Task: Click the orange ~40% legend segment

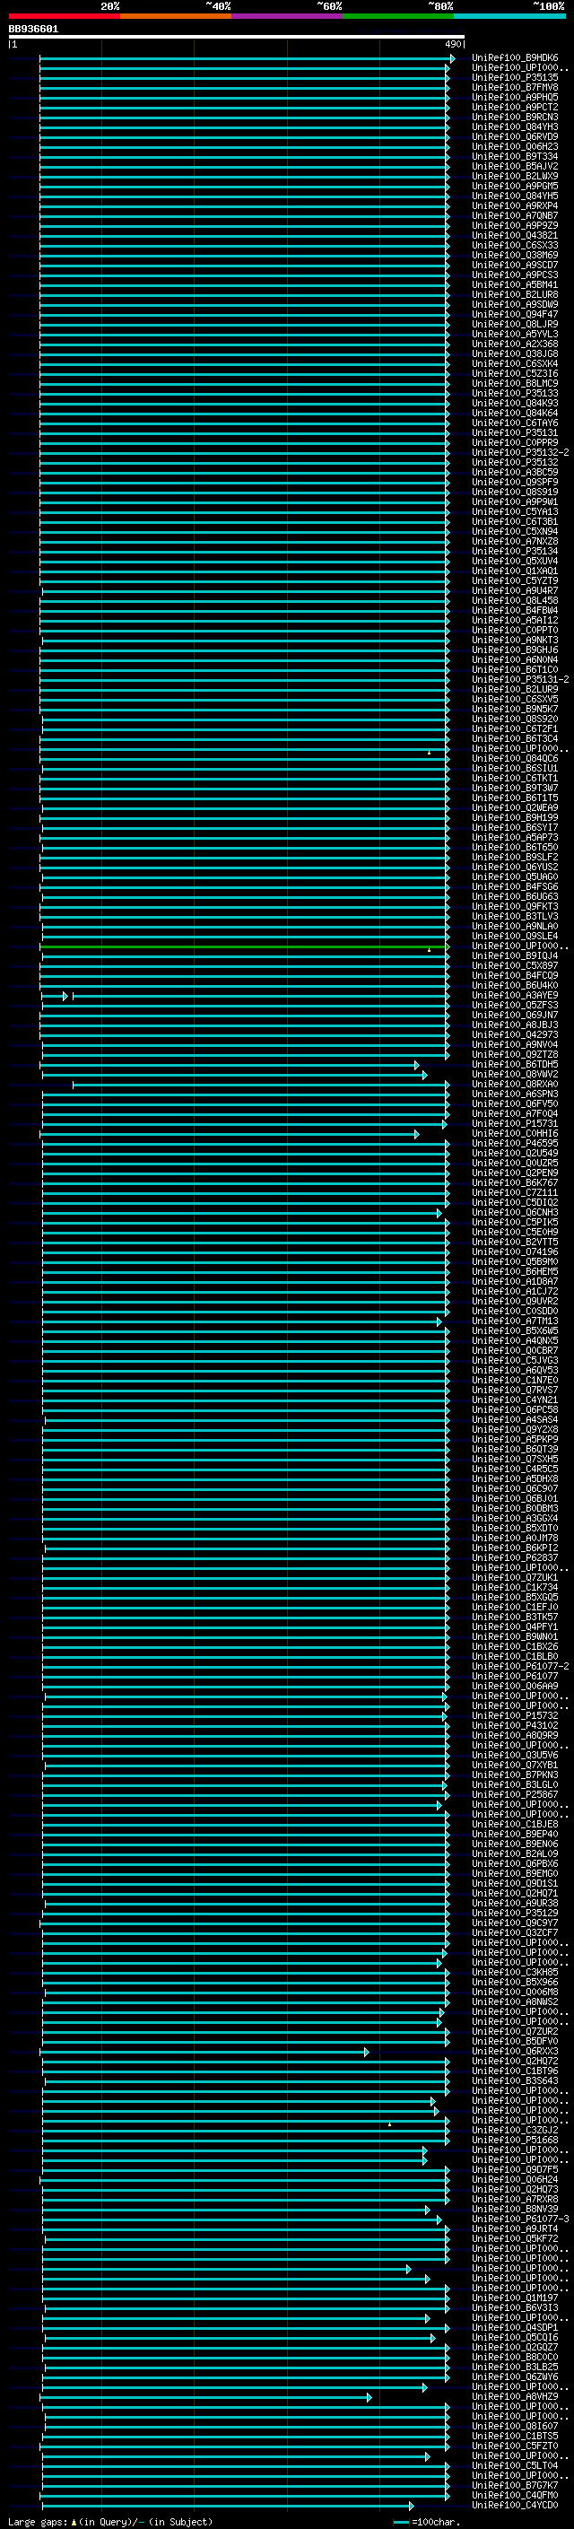Action: point(176,16)
